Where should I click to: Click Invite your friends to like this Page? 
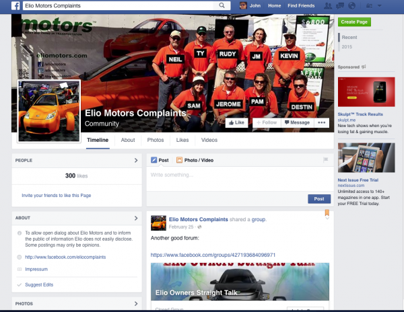click(x=57, y=195)
